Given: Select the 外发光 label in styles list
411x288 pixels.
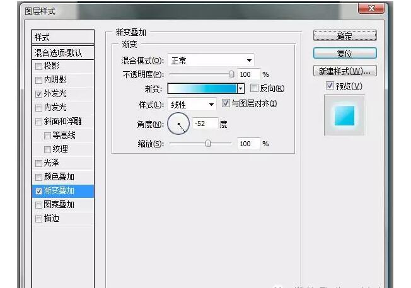Looking at the screenshot, I should click(x=55, y=93).
